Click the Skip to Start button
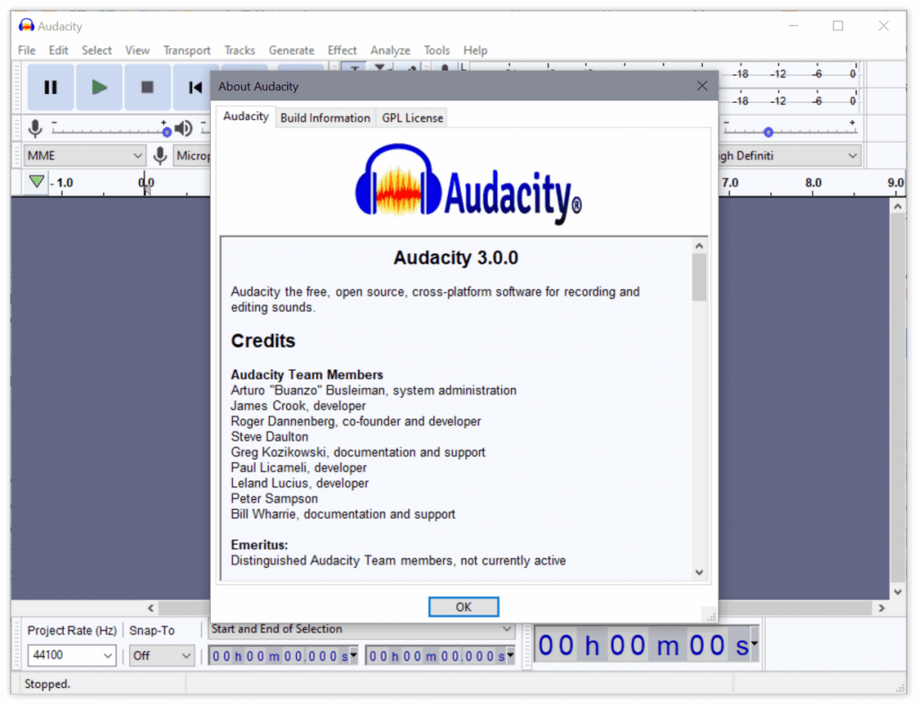The image size is (918, 705). (195, 87)
